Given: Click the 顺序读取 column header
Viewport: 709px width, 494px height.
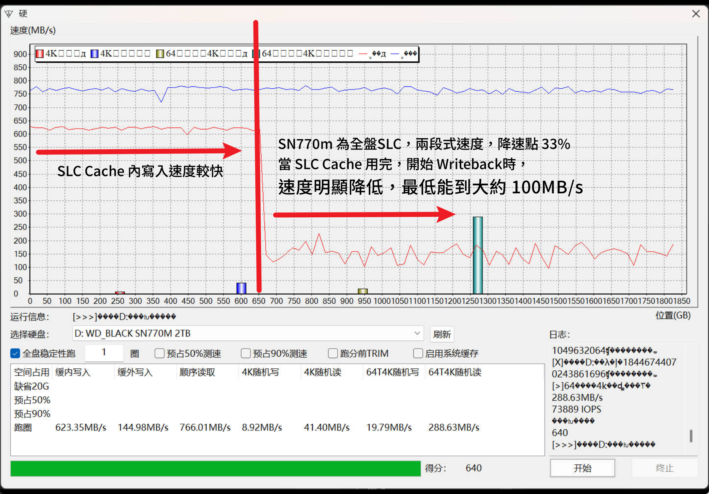Looking at the screenshot, I should 197,372.
